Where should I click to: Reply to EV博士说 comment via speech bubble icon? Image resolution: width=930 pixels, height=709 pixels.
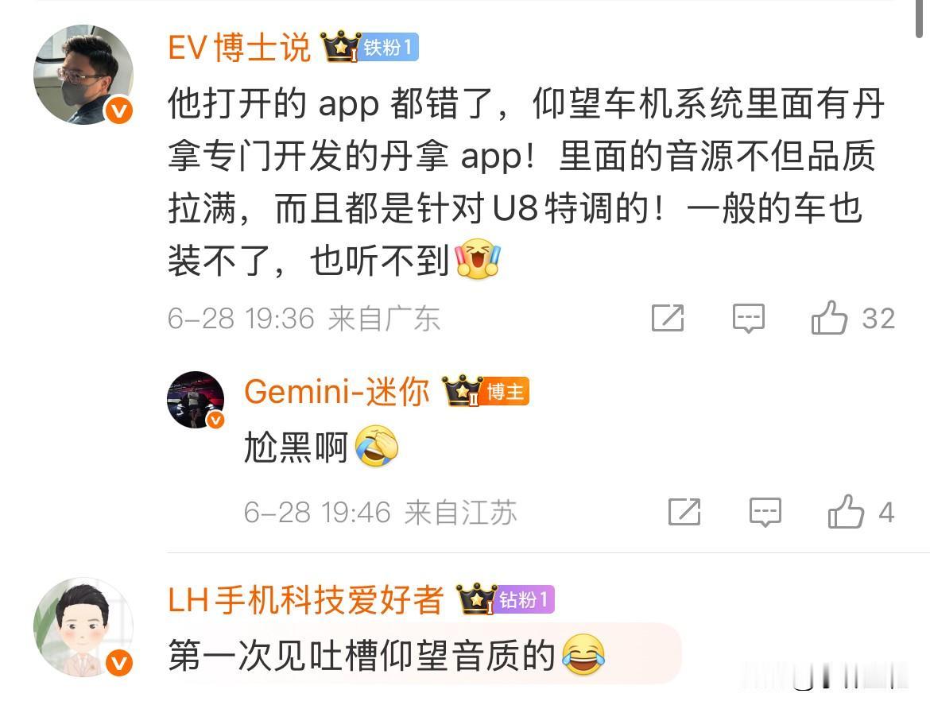(749, 318)
